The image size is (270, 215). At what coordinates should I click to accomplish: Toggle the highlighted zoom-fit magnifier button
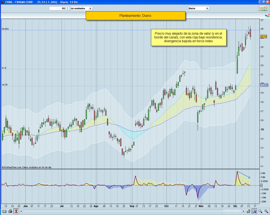coord(254,211)
